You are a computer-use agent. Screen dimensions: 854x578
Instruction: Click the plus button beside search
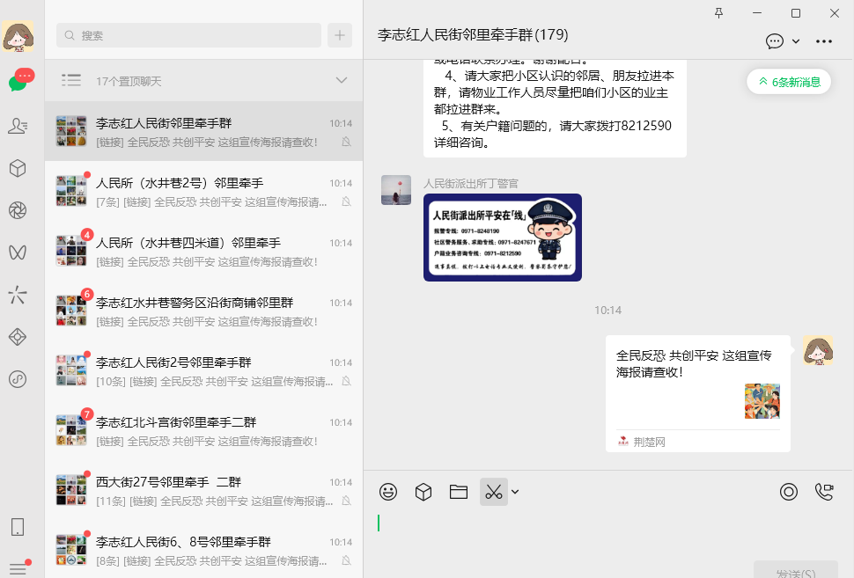pyautogui.click(x=340, y=35)
